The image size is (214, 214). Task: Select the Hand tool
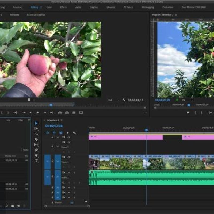36,155
